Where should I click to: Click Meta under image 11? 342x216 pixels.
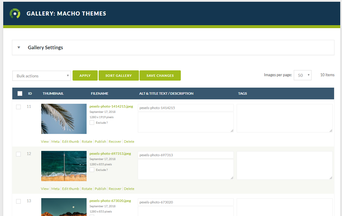point(55,142)
